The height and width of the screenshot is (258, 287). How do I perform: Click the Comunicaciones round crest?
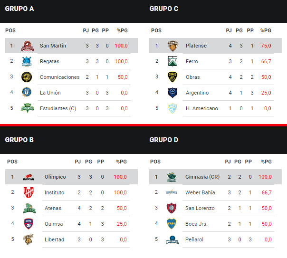coord(27,77)
